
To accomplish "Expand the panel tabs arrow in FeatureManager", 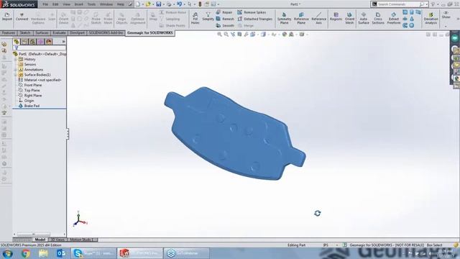I will click(63, 42).
